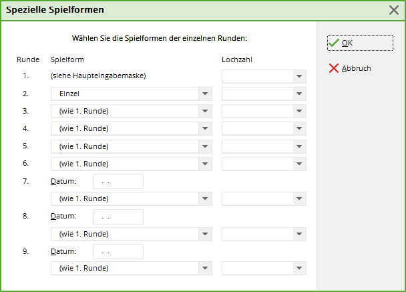This screenshot has width=406, height=292.
Task: Open the Spielform dropdown for round 3
Action: click(204, 112)
